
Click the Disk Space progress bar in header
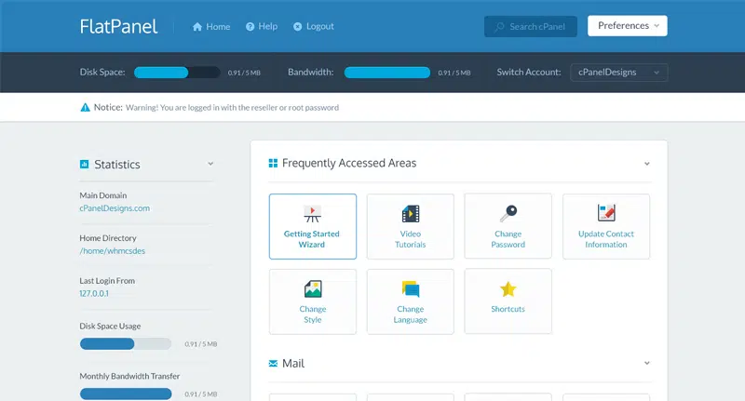177,73
